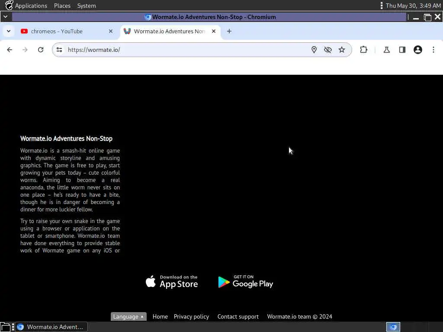This screenshot has height=332, width=443.
Task: Click the Wormate.io Adventures Non-Stop heading
Action: [66, 139]
